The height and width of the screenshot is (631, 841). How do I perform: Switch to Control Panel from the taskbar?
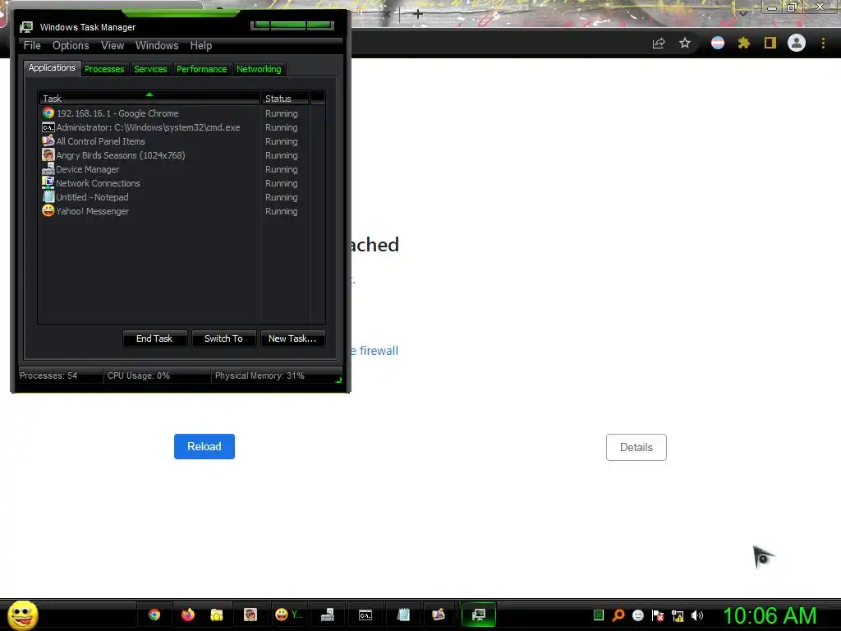439,615
